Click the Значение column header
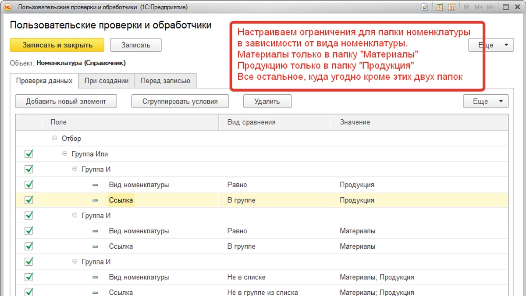This screenshot has height=296, width=526. coord(420,122)
